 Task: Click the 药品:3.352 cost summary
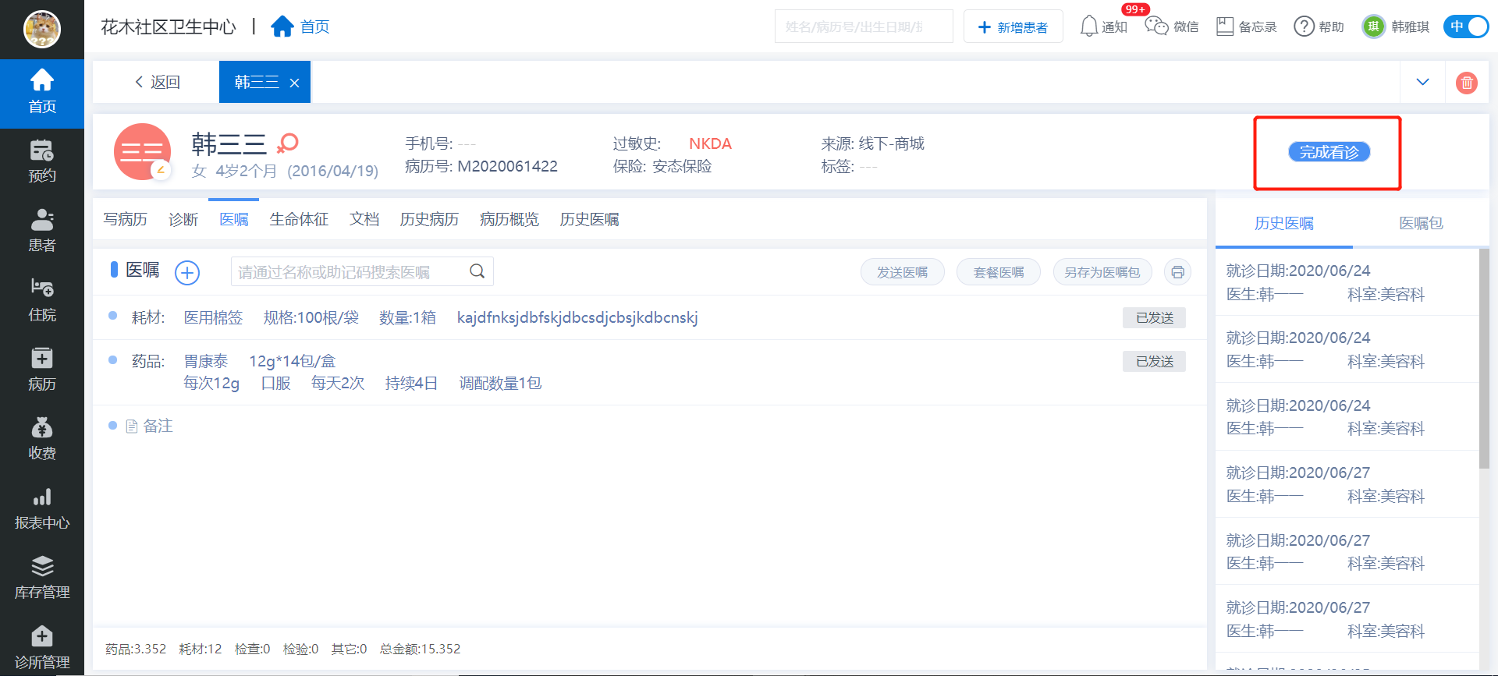point(136,649)
